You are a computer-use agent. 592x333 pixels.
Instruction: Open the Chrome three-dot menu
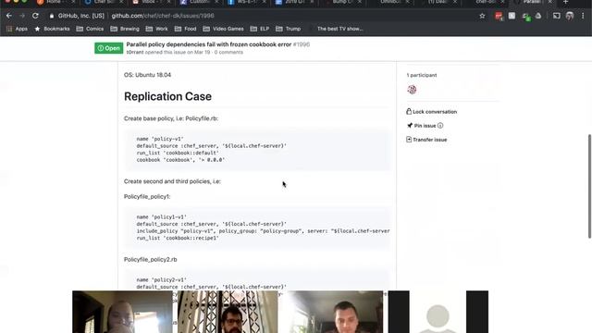[x=583, y=16]
